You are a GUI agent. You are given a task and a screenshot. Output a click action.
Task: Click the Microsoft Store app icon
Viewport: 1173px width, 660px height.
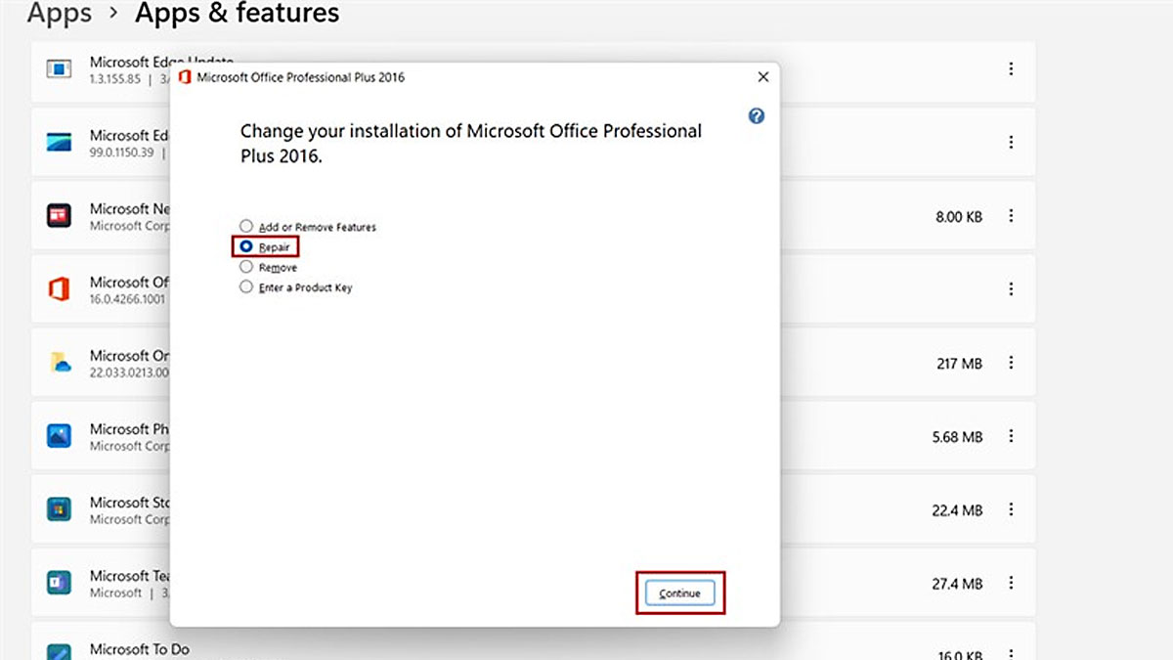click(60, 509)
